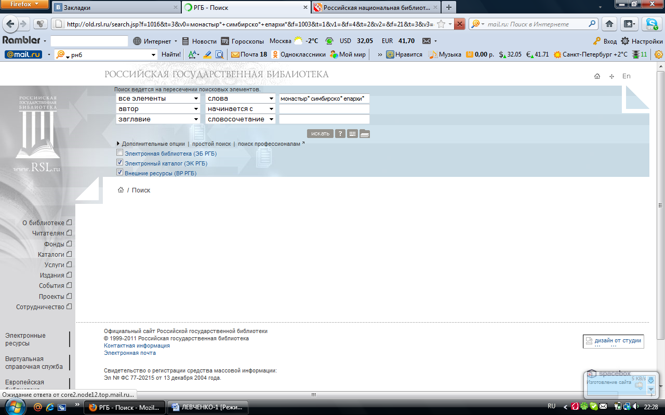Open the 'автор' field dropdown
Image resolution: width=665 pixels, height=415 pixels.
[x=158, y=109]
